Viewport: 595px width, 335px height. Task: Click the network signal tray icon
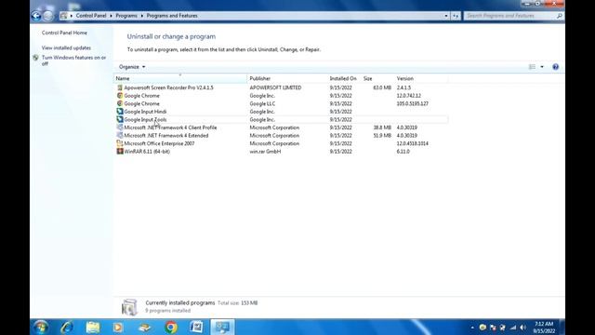point(513,328)
